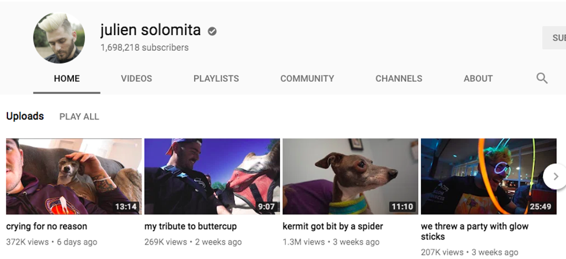The height and width of the screenshot is (259, 566).
Task: Switch to the Videos tab
Action: point(136,78)
